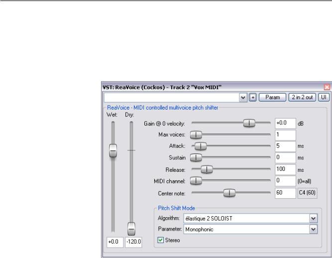Click the Release value field showing 100
This screenshot has height=258, width=332.
(x=285, y=170)
